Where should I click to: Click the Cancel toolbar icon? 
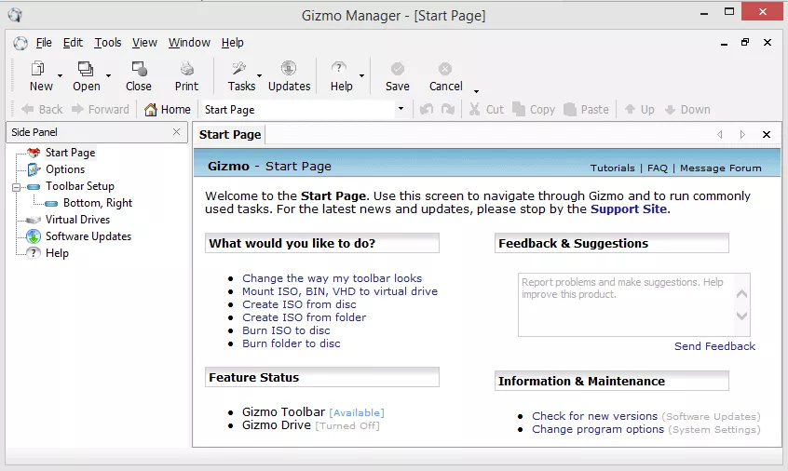[445, 68]
